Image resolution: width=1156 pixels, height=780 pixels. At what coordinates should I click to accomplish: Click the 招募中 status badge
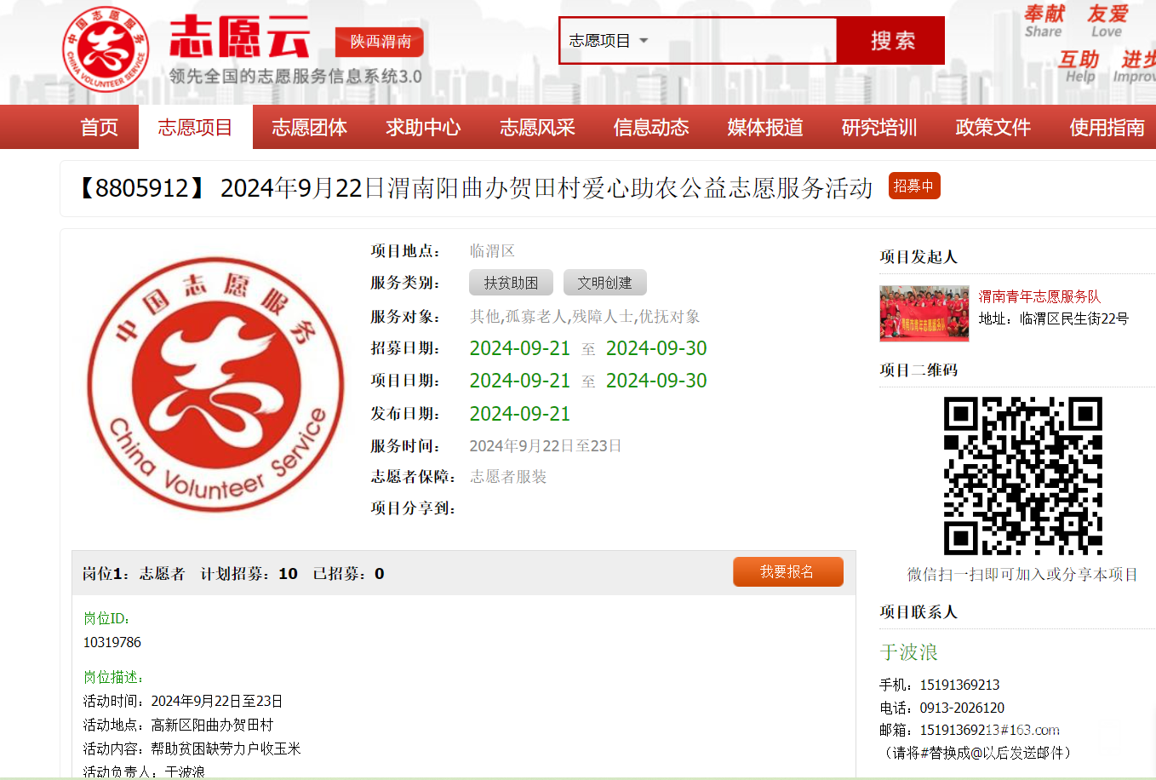click(914, 186)
